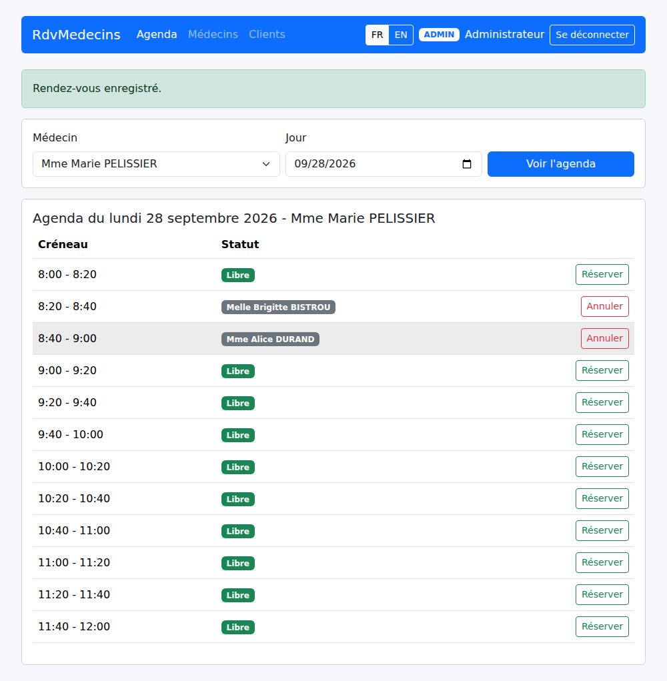Reserve the 8:00 - 8:20 slot

pyautogui.click(x=602, y=275)
